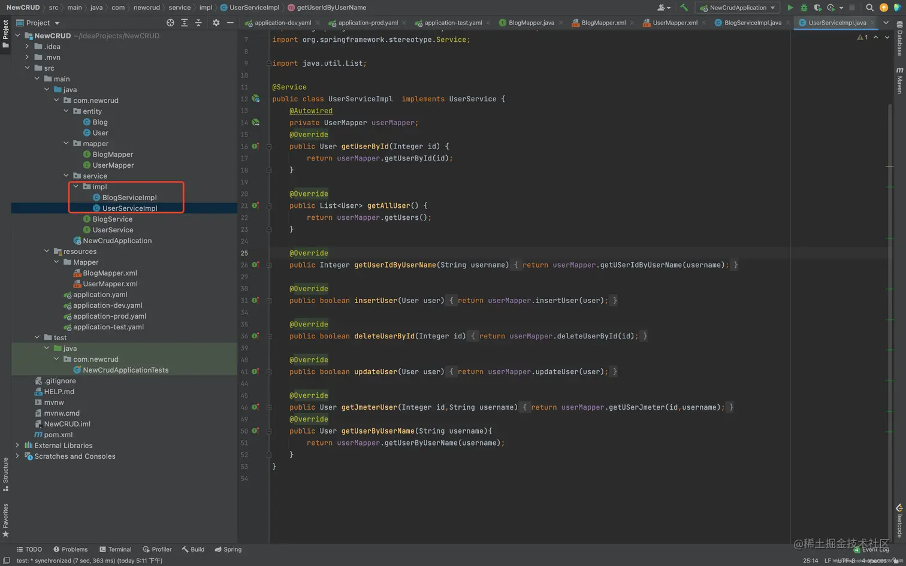The width and height of the screenshot is (906, 566).
Task: Build project using the hammer icon
Action: pos(684,7)
